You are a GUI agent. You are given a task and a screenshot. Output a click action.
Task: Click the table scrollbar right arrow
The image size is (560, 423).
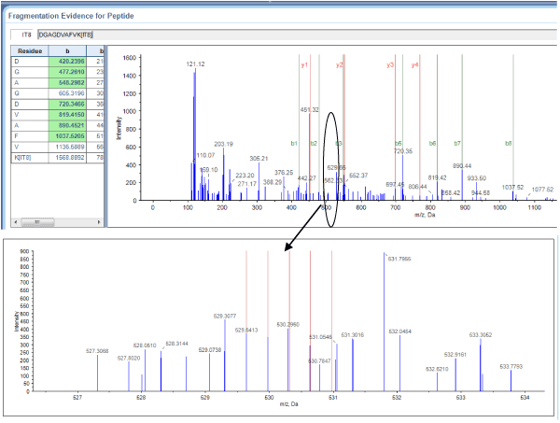96,222
